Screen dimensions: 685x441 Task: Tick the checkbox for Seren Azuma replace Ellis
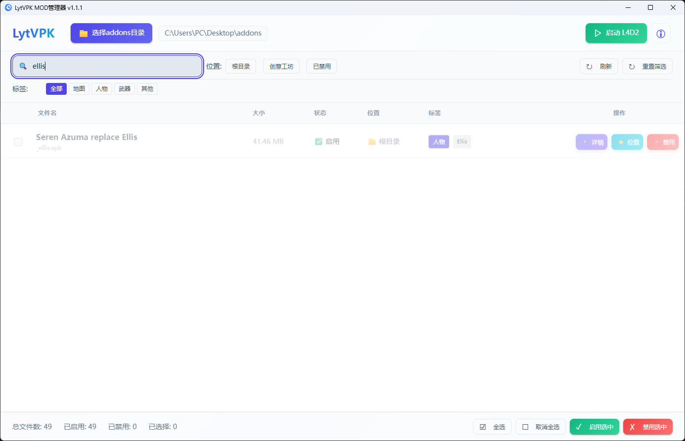(18, 142)
